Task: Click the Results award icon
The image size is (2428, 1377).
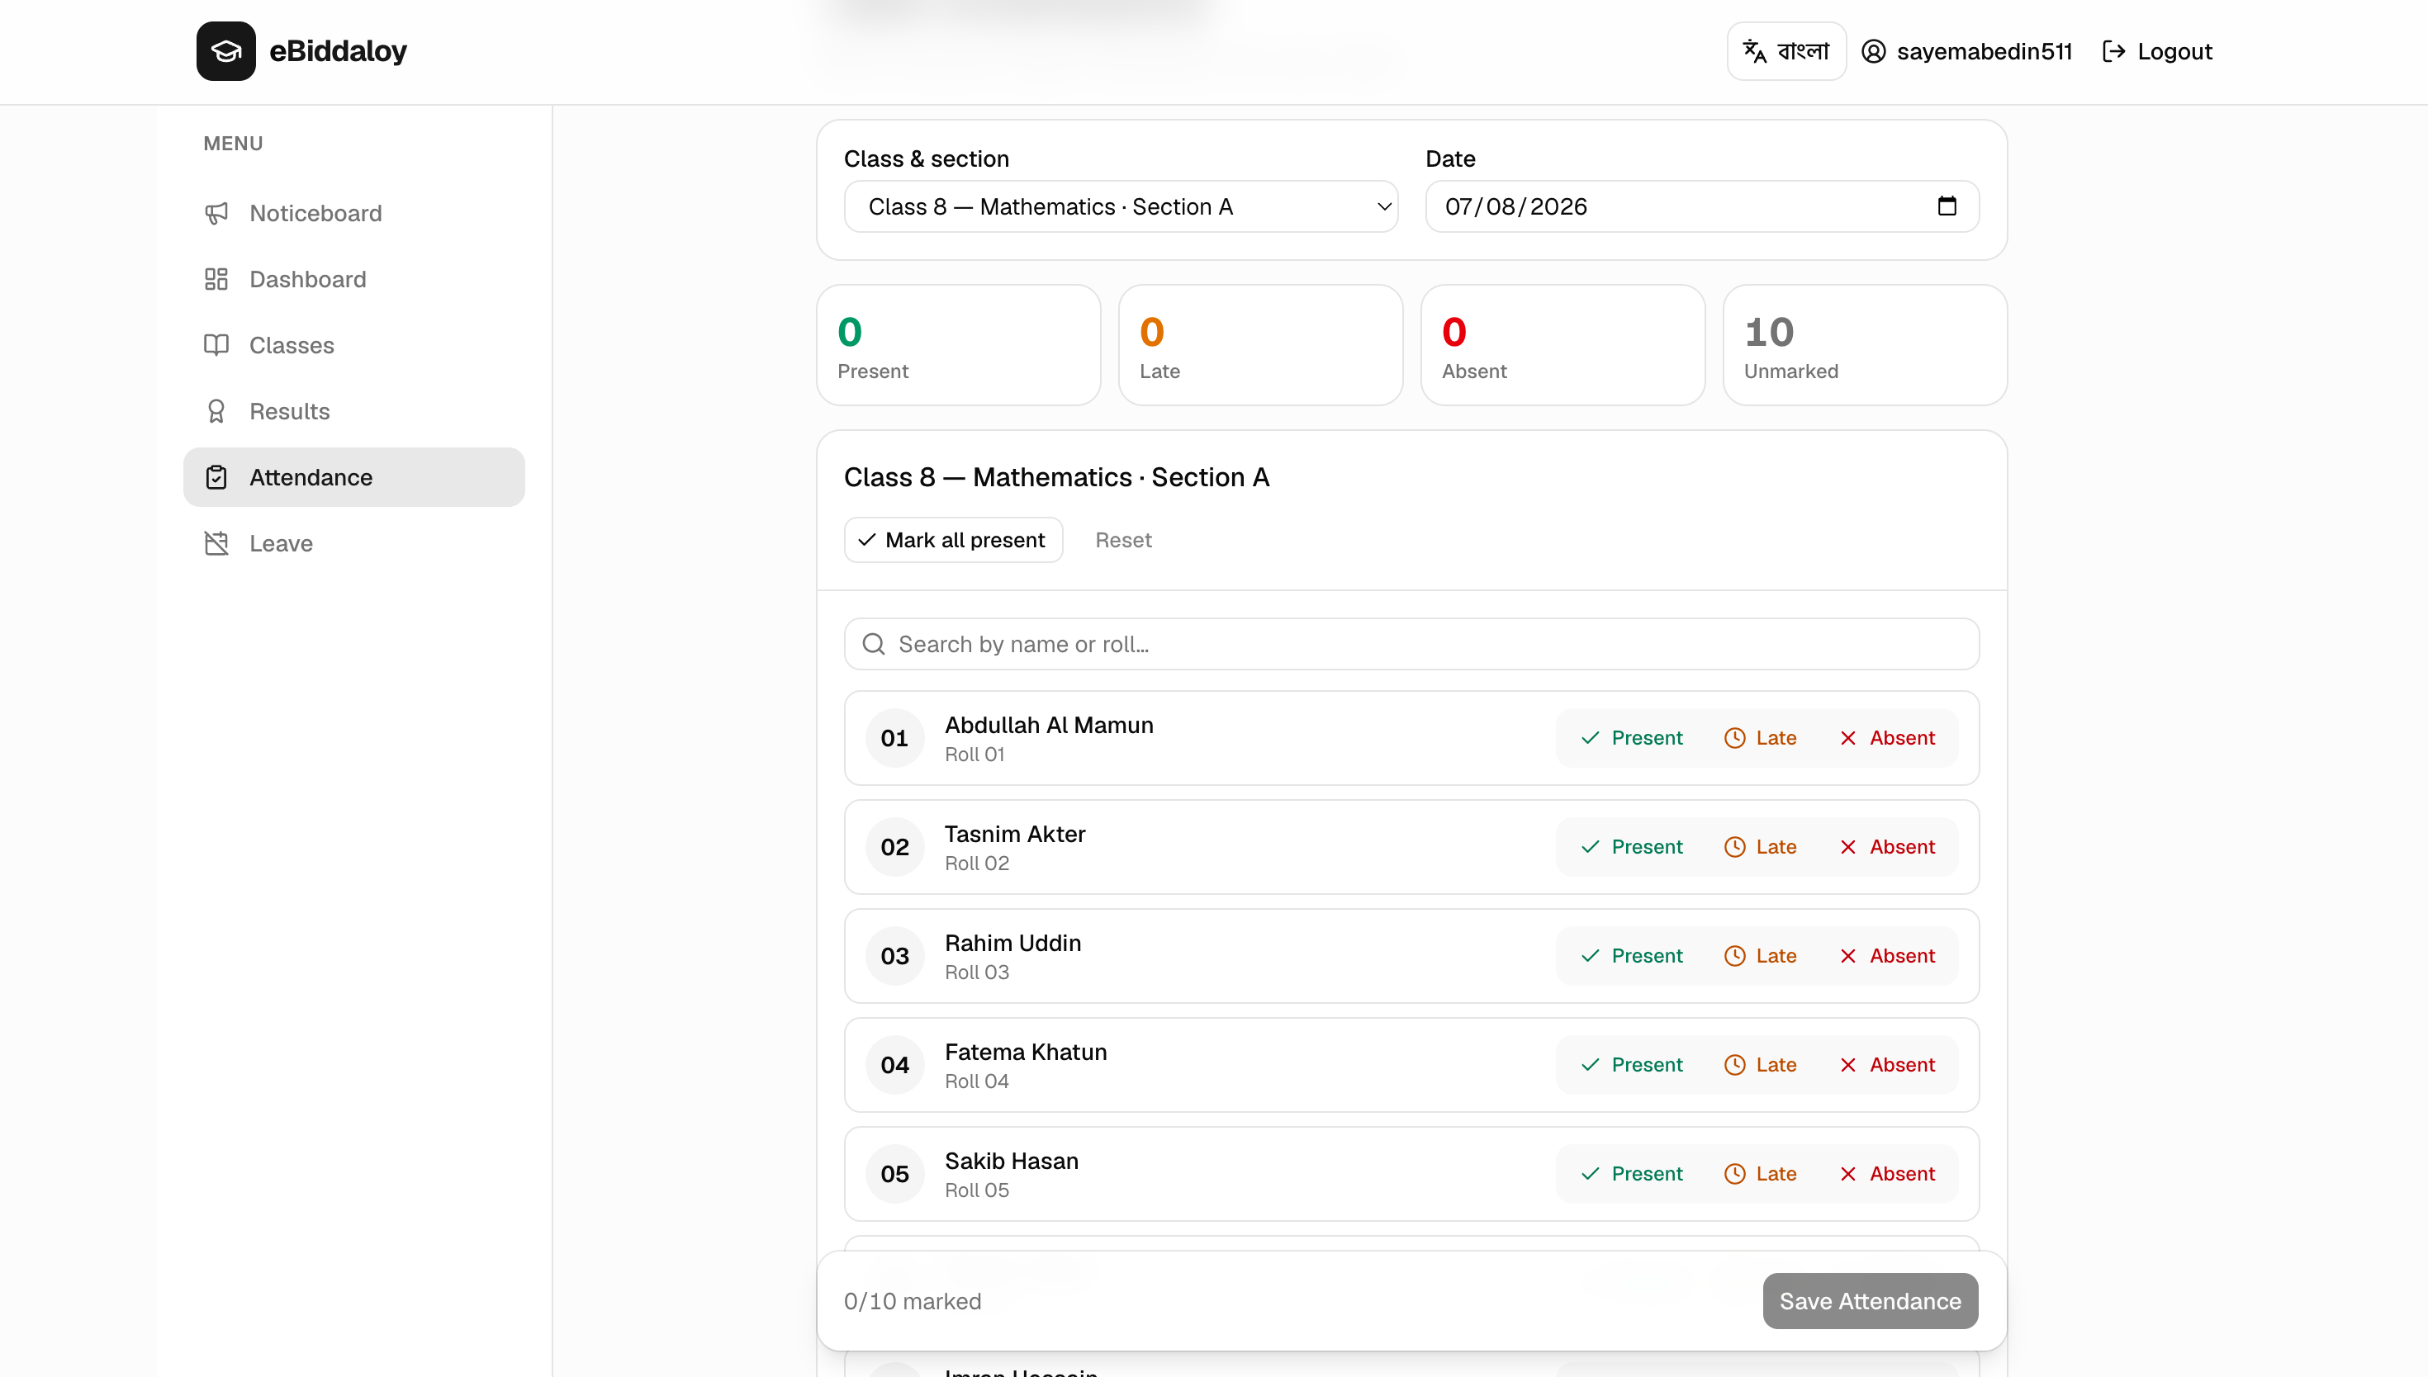Action: pyautogui.click(x=216, y=411)
